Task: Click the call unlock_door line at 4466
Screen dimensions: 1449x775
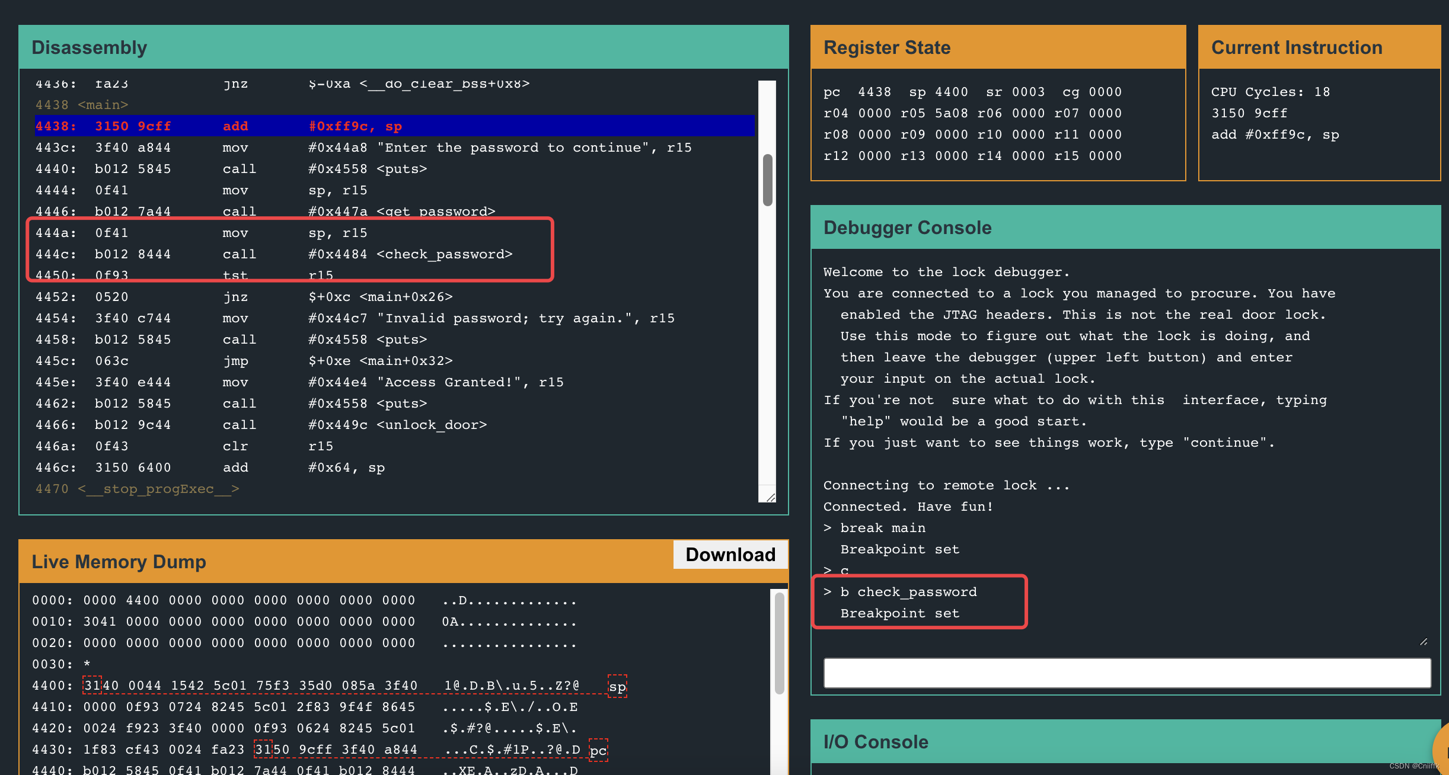Action: click(x=394, y=425)
